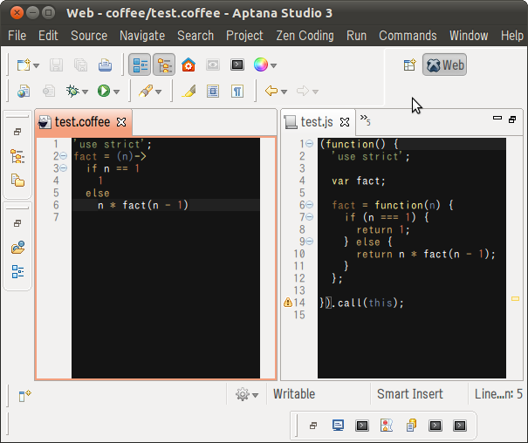
Task: Click the globe web browser icon
Action: (x=24, y=92)
